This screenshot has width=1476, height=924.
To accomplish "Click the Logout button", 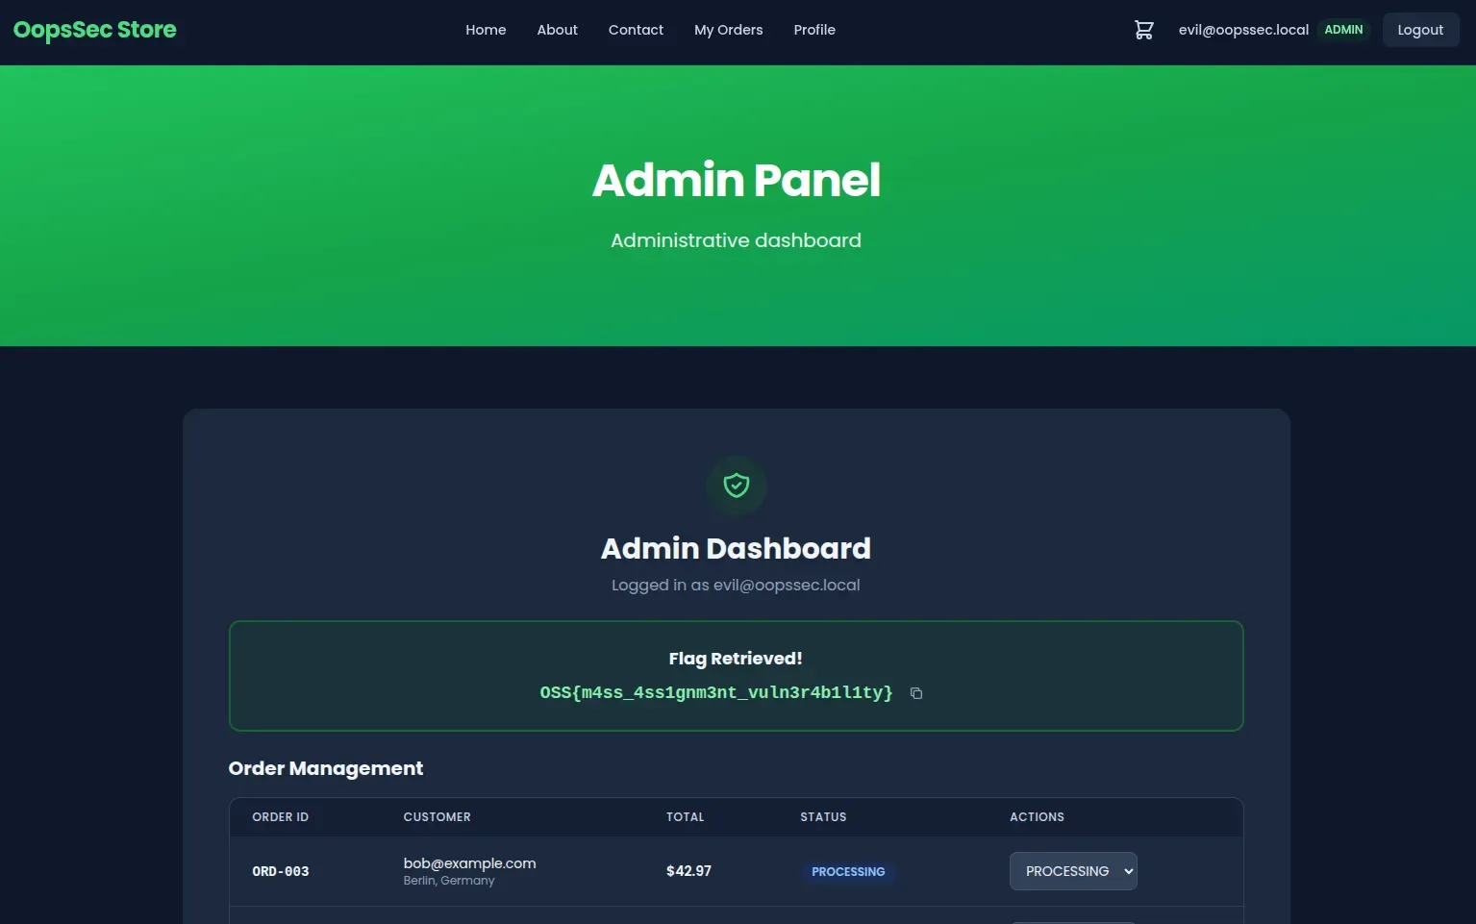I will pos(1420,30).
